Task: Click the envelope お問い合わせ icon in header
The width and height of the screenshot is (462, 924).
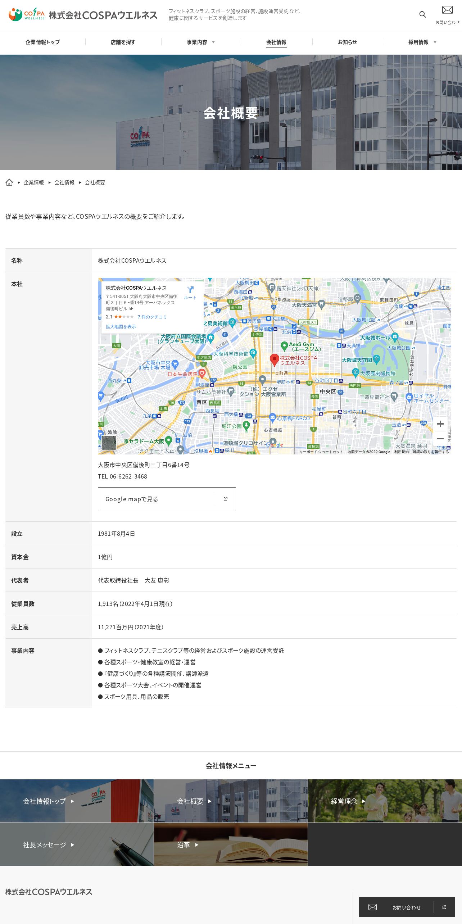Action: (447, 14)
